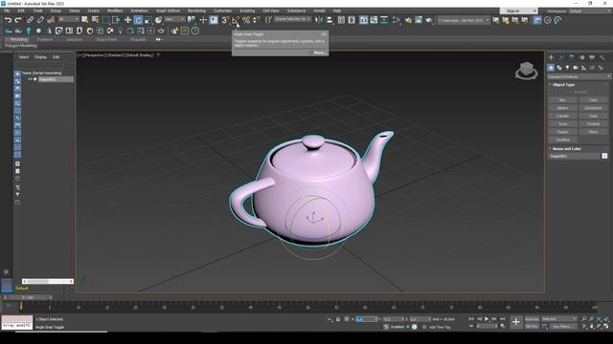Screen dimensions: 613x344
Task: Click the X coordinate input field
Action: pos(366,319)
